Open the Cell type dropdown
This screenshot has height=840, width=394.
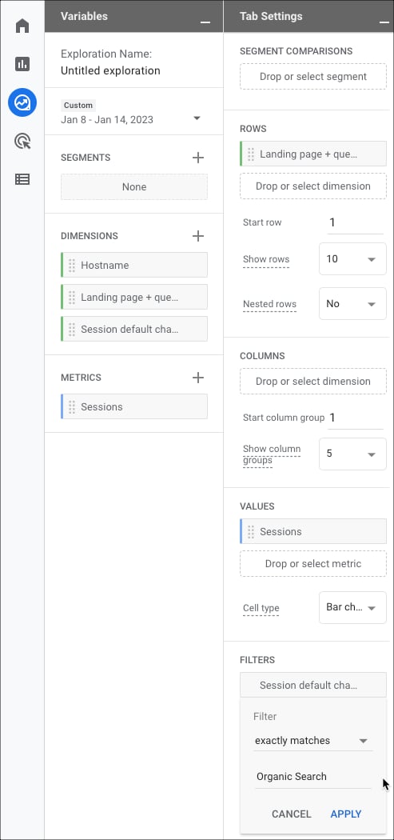click(x=352, y=607)
